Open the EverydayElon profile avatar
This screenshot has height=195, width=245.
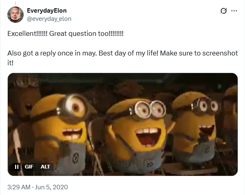(15, 15)
